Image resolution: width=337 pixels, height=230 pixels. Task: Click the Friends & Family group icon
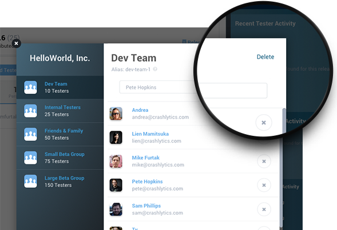30,134
